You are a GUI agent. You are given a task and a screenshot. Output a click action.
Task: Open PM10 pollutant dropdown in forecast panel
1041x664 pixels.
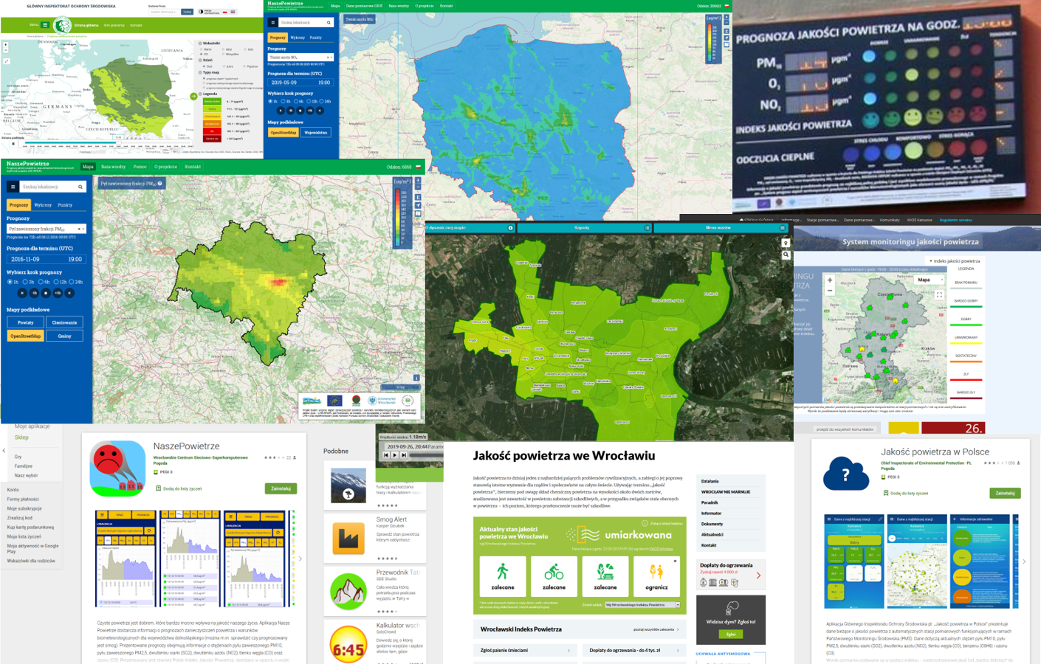47,229
